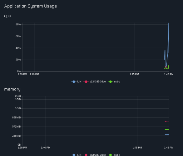The width and height of the screenshot is (183, 156).
Task: Click the 1:46 PM memory time label
Action: click(x=169, y=148)
